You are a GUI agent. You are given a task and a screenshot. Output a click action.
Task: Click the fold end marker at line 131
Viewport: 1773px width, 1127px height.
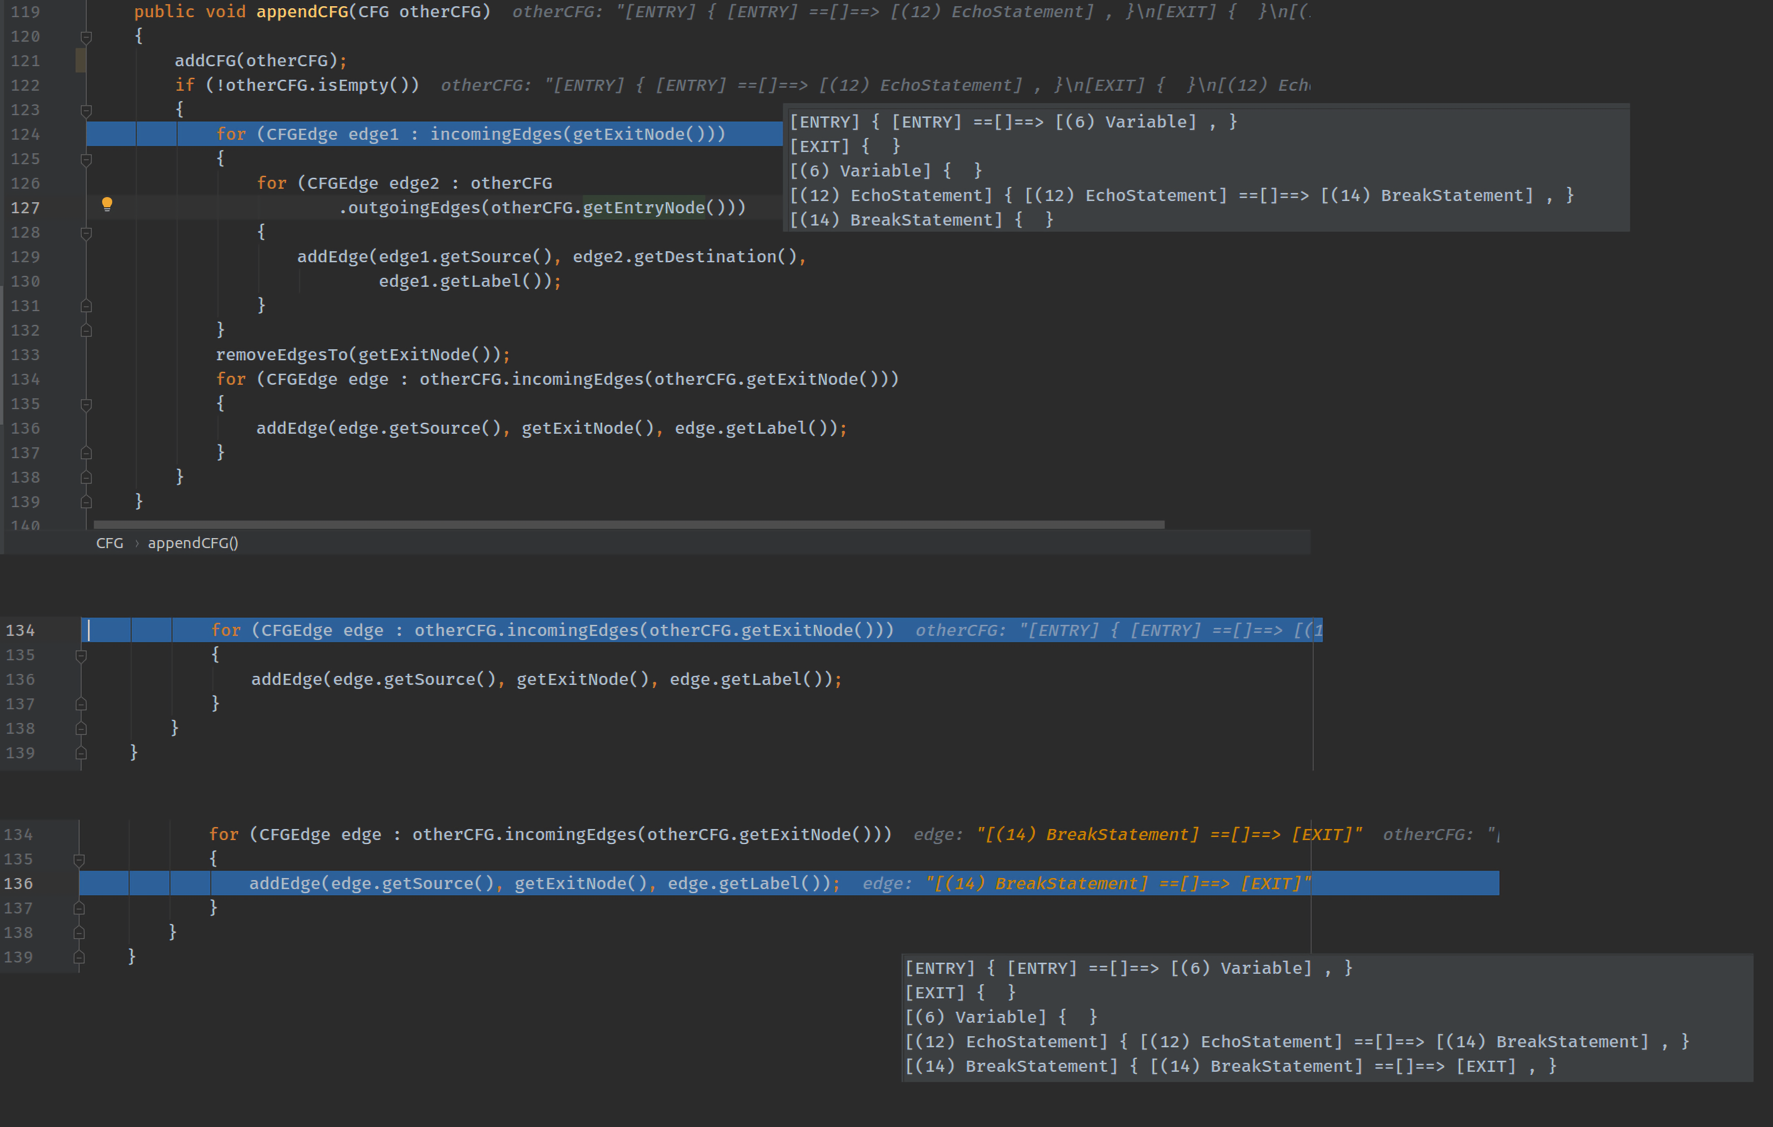(86, 306)
